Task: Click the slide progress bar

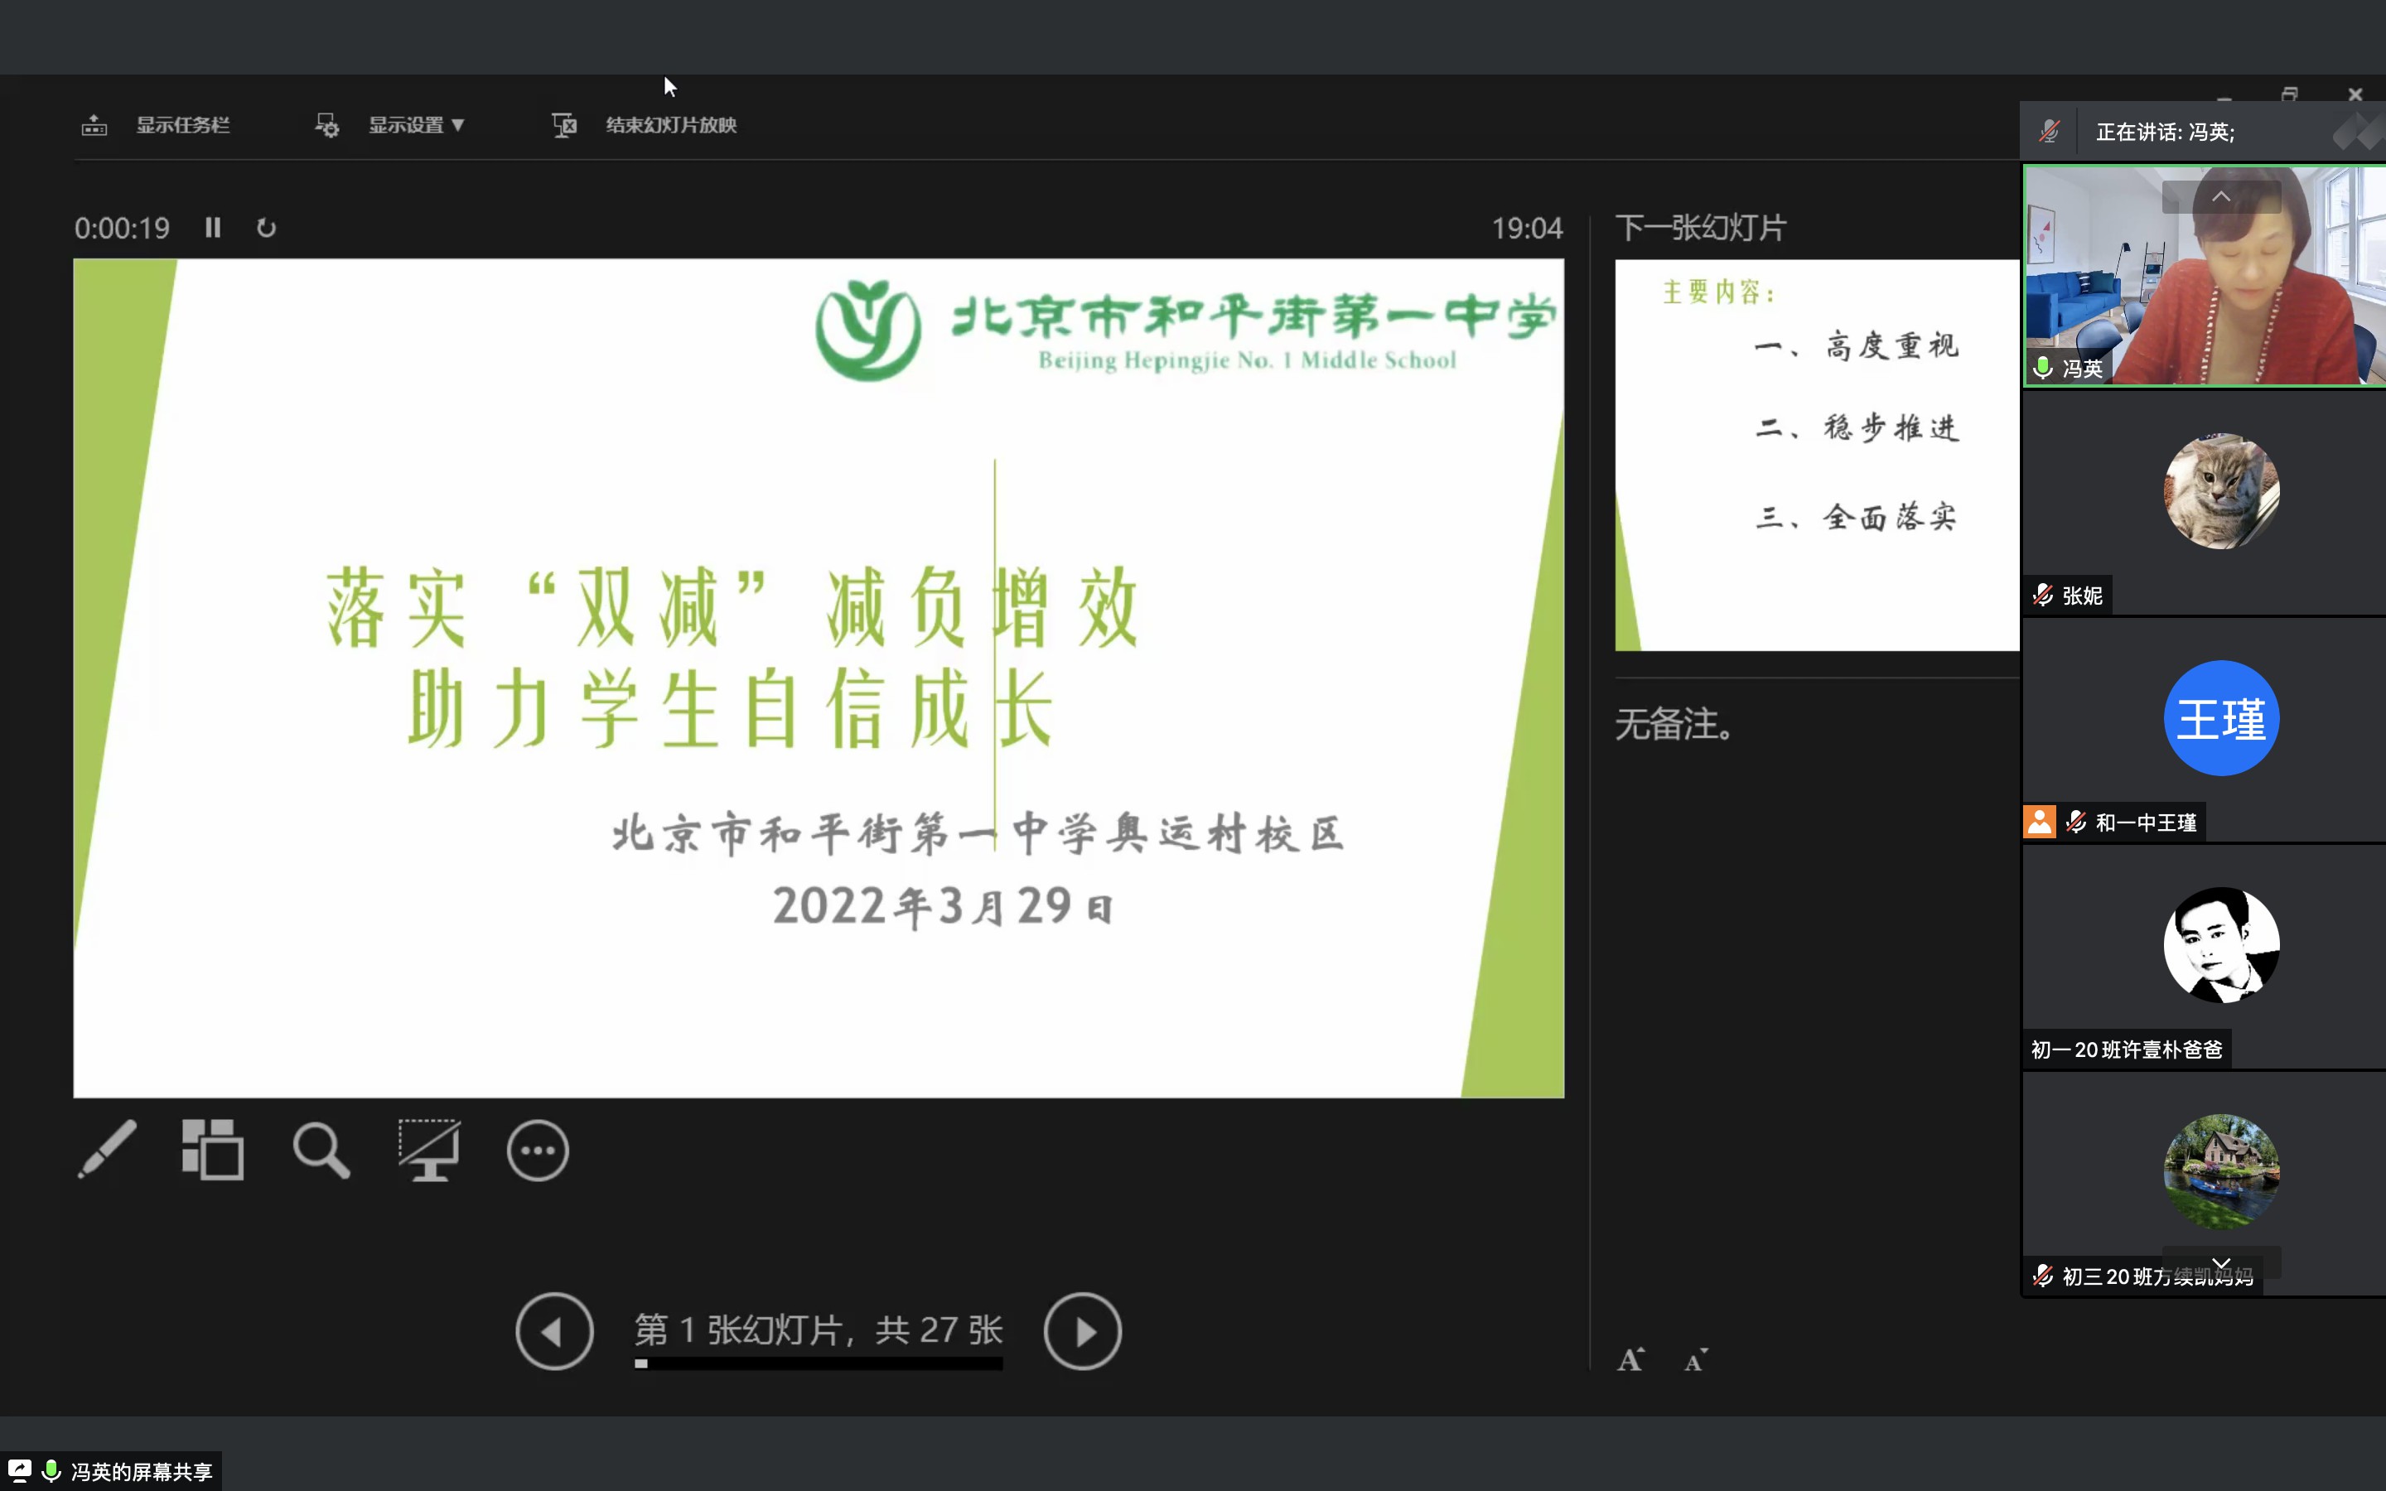Action: 819,1363
